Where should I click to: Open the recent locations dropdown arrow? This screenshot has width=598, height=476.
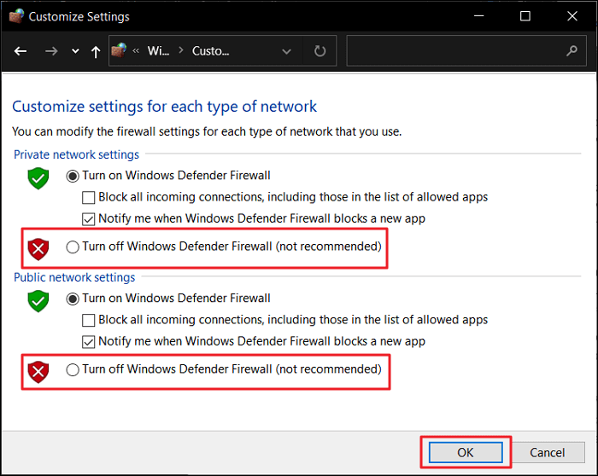coord(75,52)
